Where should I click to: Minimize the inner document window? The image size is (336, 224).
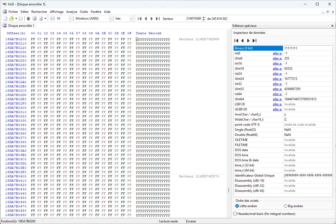(323, 12)
